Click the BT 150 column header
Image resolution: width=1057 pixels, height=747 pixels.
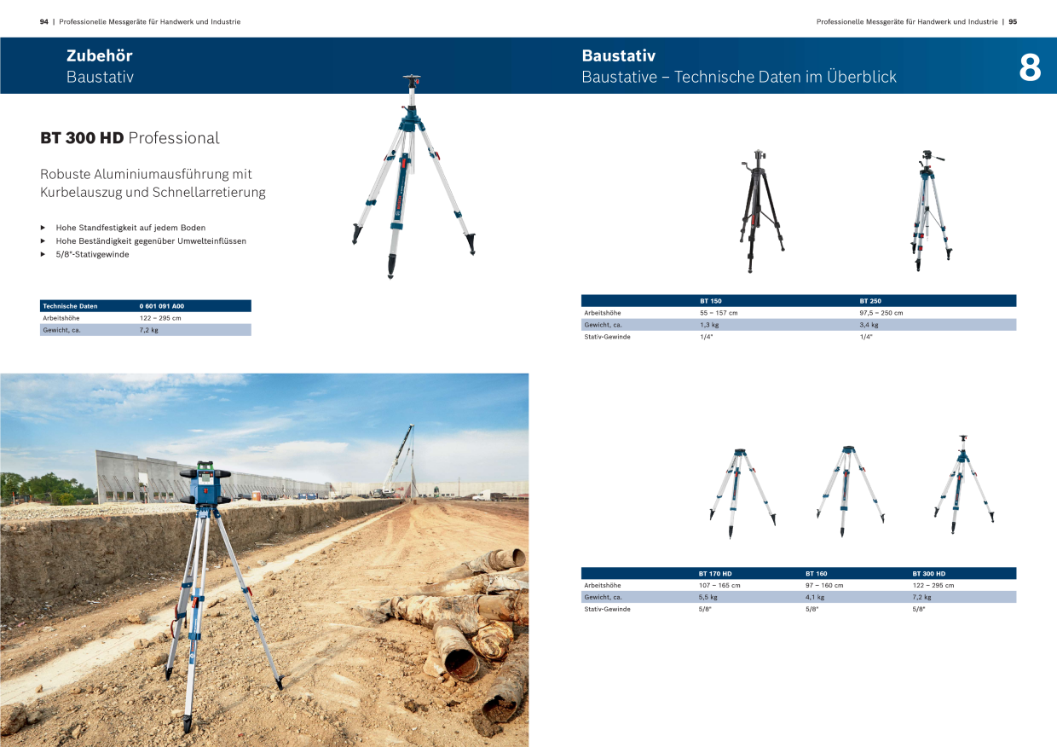point(711,301)
